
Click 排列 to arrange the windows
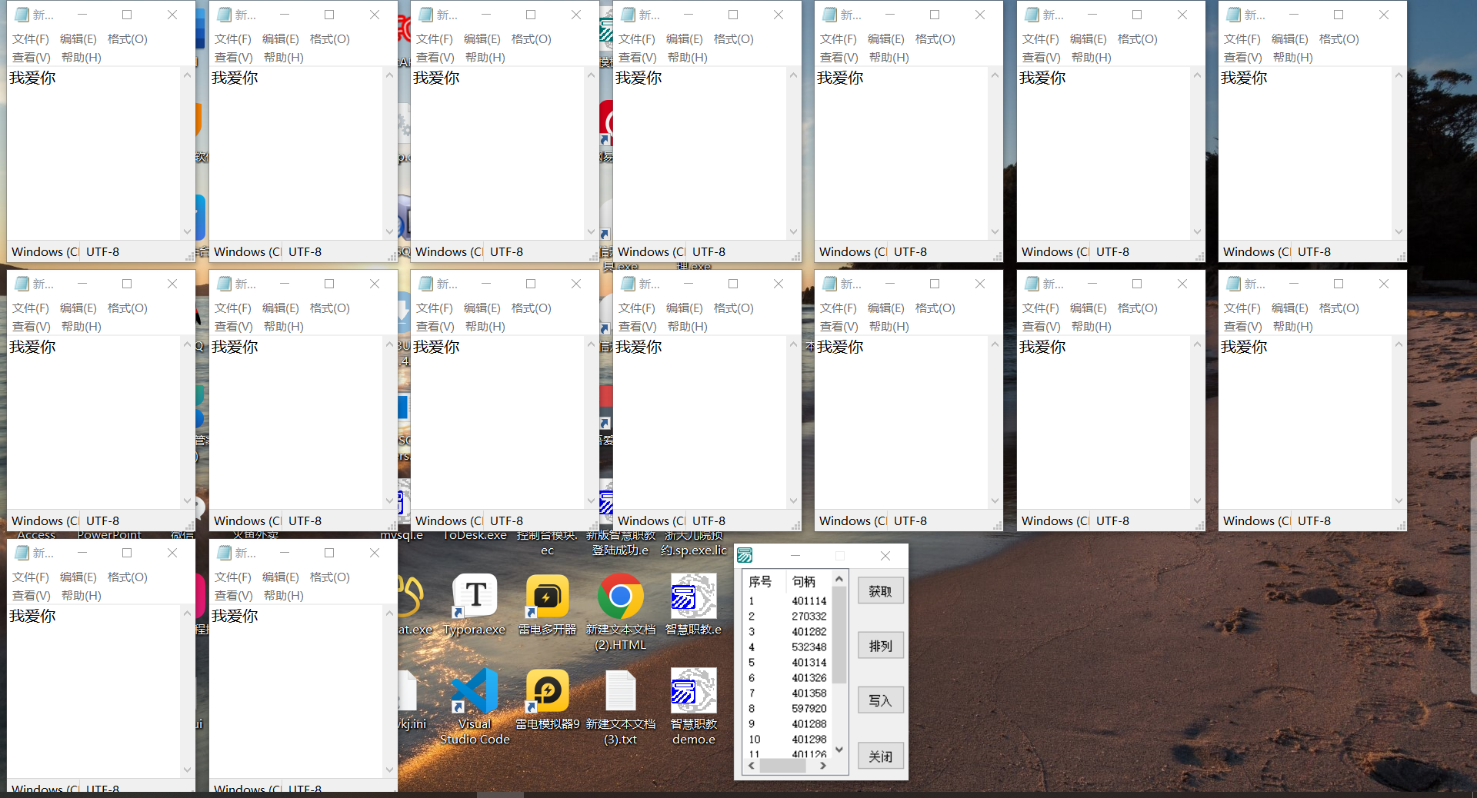coord(880,646)
